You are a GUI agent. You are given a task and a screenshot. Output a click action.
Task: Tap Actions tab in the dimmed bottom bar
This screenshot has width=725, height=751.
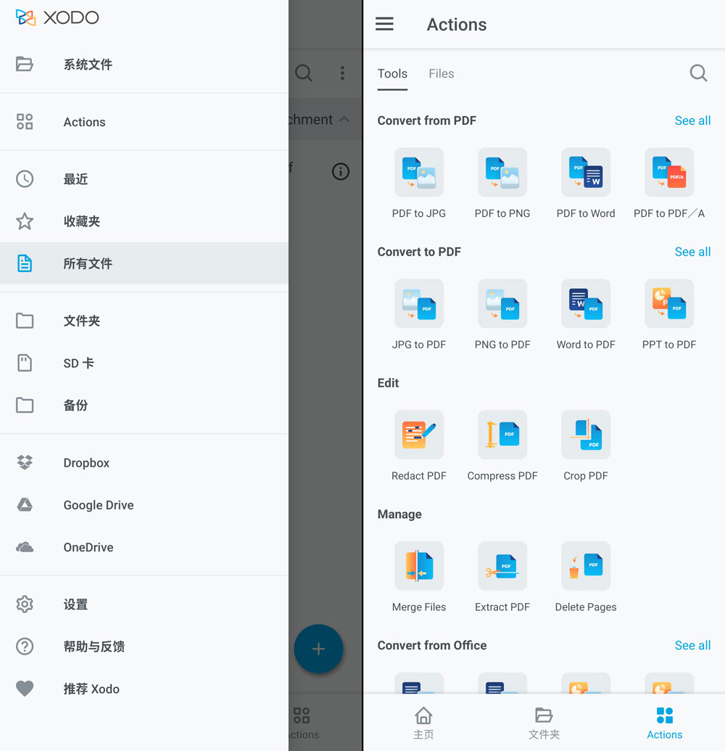[x=304, y=723]
